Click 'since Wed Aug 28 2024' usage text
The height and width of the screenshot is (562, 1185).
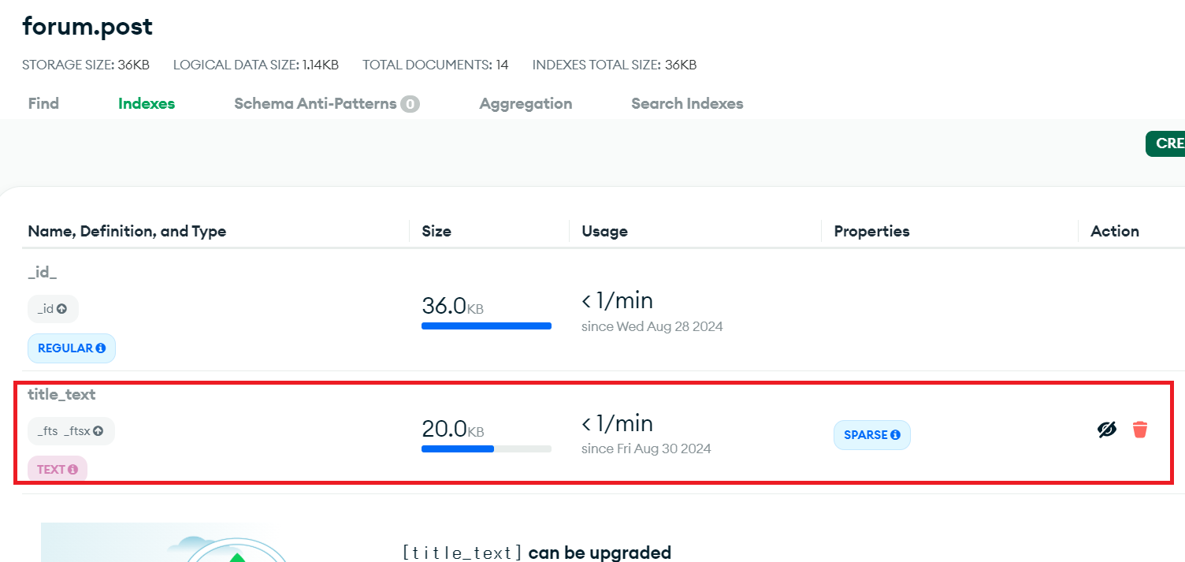[x=652, y=326]
